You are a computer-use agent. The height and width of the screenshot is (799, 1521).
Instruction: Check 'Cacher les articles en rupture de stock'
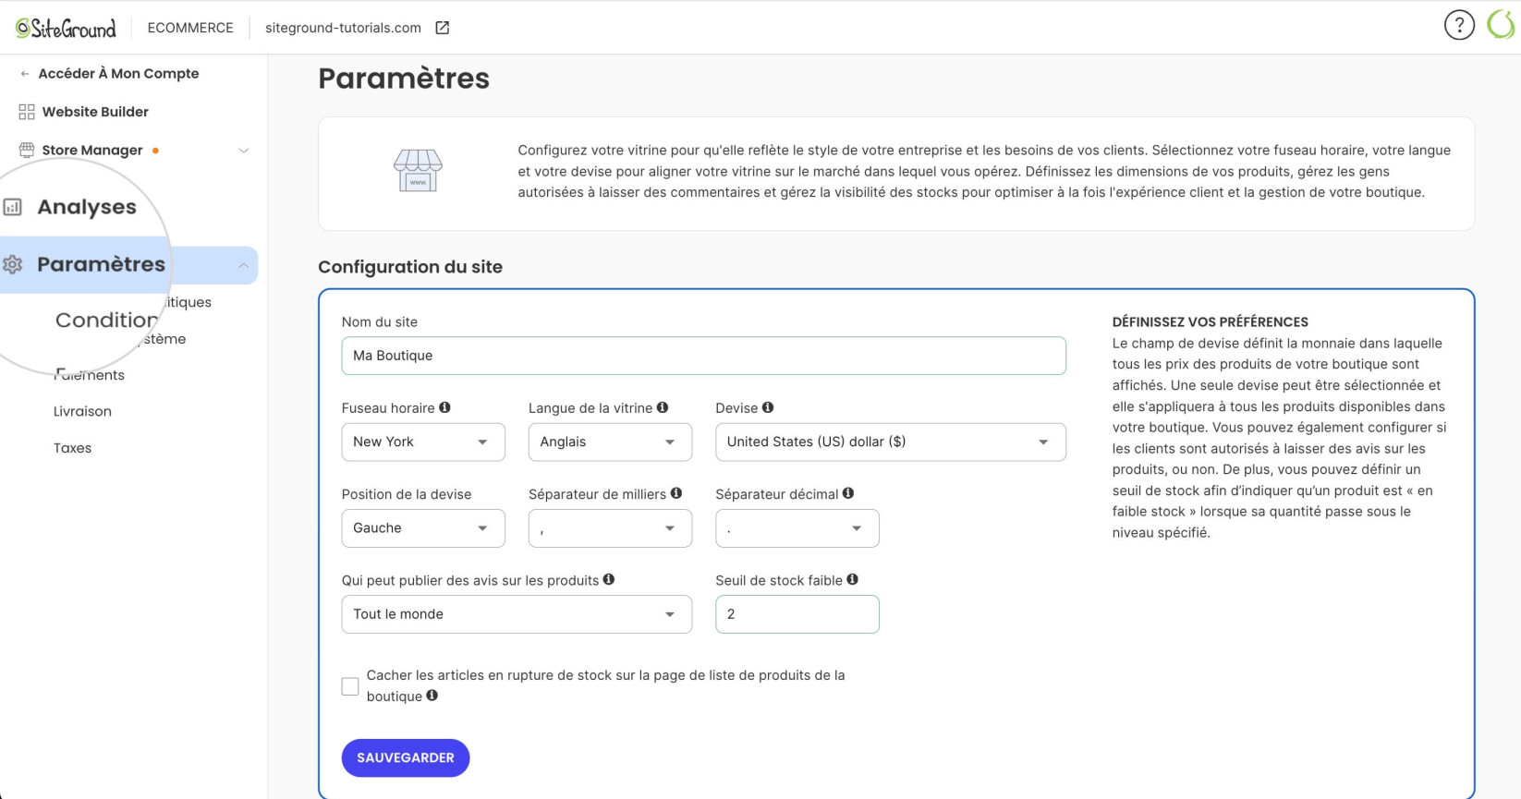point(350,686)
